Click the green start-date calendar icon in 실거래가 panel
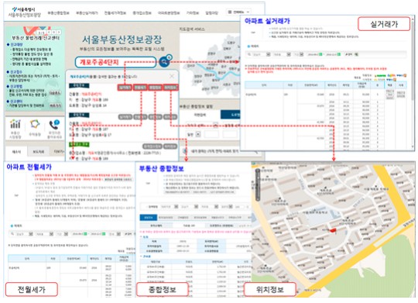The height and width of the screenshot is (303, 418). pos(320,54)
